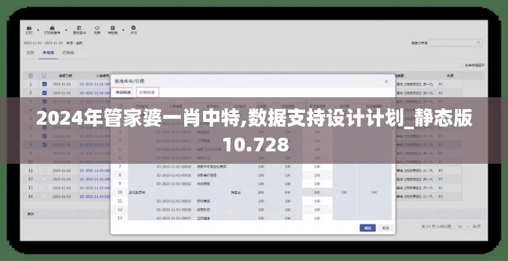Check the checkbox in row 11
The image size is (508, 261).
(44, 170)
